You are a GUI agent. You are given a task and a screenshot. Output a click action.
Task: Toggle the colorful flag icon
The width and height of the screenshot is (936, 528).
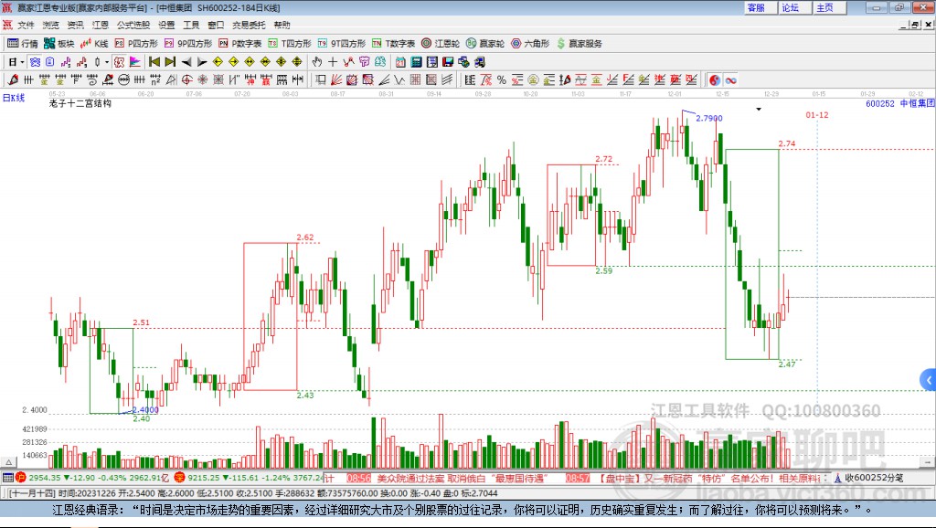pos(135,62)
